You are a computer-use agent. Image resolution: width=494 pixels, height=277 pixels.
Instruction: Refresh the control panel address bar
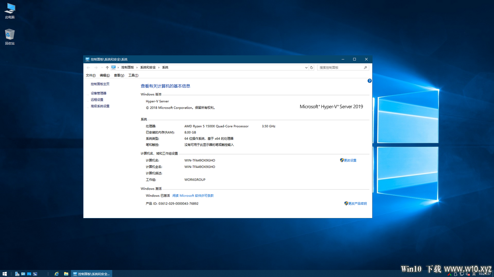pyautogui.click(x=312, y=68)
